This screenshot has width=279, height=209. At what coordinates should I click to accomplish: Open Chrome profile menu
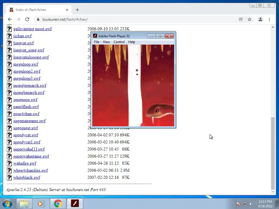click(260, 19)
